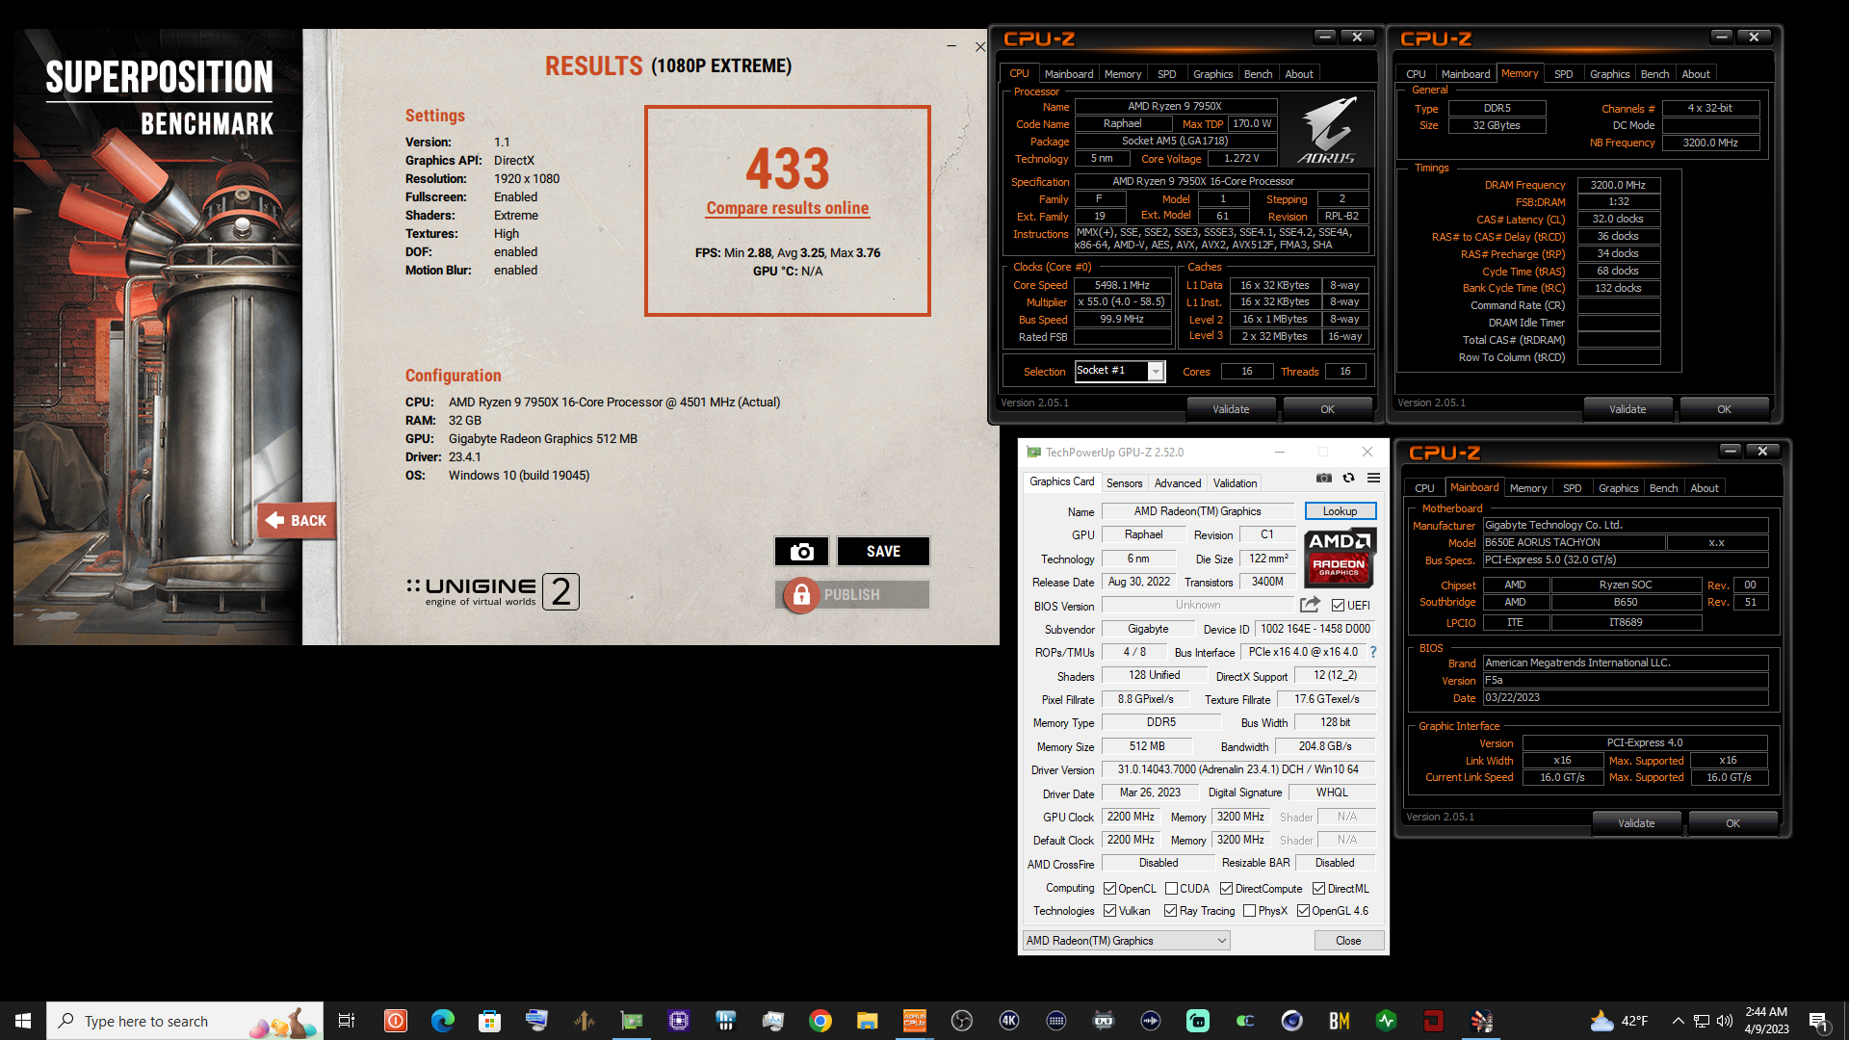Open the Validation tab in GPU-Z
Viewport: 1849px width, 1040px height.
1235,482
